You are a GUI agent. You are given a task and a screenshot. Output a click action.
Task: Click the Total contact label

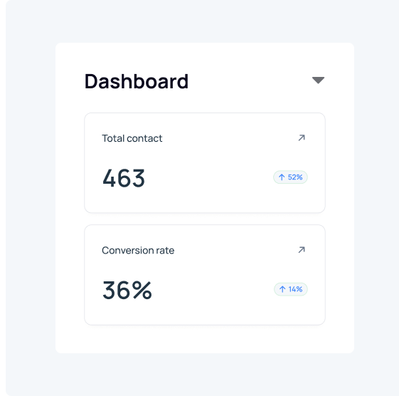(x=132, y=138)
